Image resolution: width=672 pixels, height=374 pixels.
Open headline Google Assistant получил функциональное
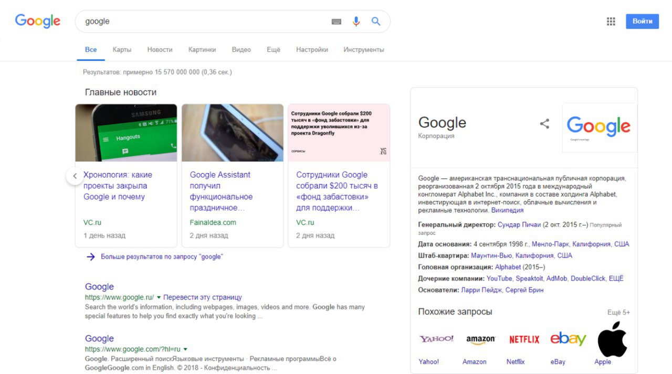[x=221, y=191]
